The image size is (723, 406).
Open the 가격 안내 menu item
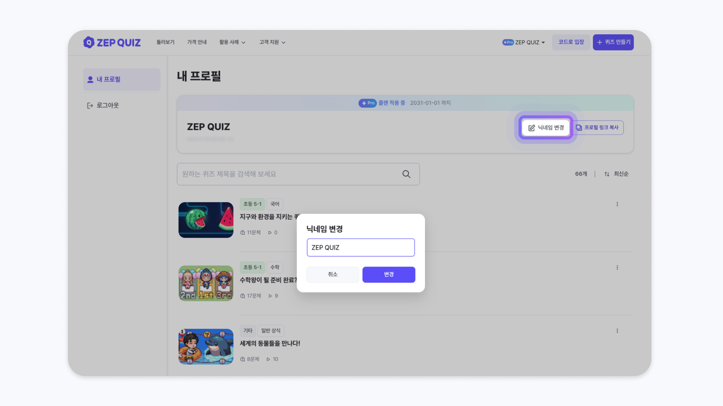click(197, 42)
